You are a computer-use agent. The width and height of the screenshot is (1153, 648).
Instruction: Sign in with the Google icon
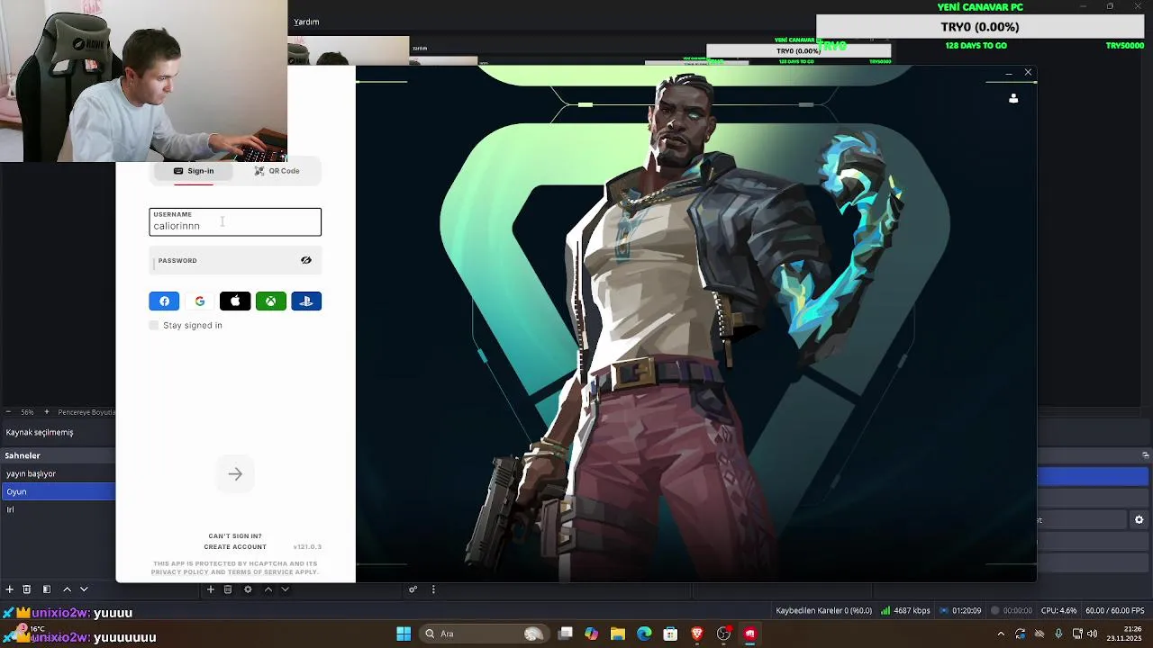coord(200,301)
